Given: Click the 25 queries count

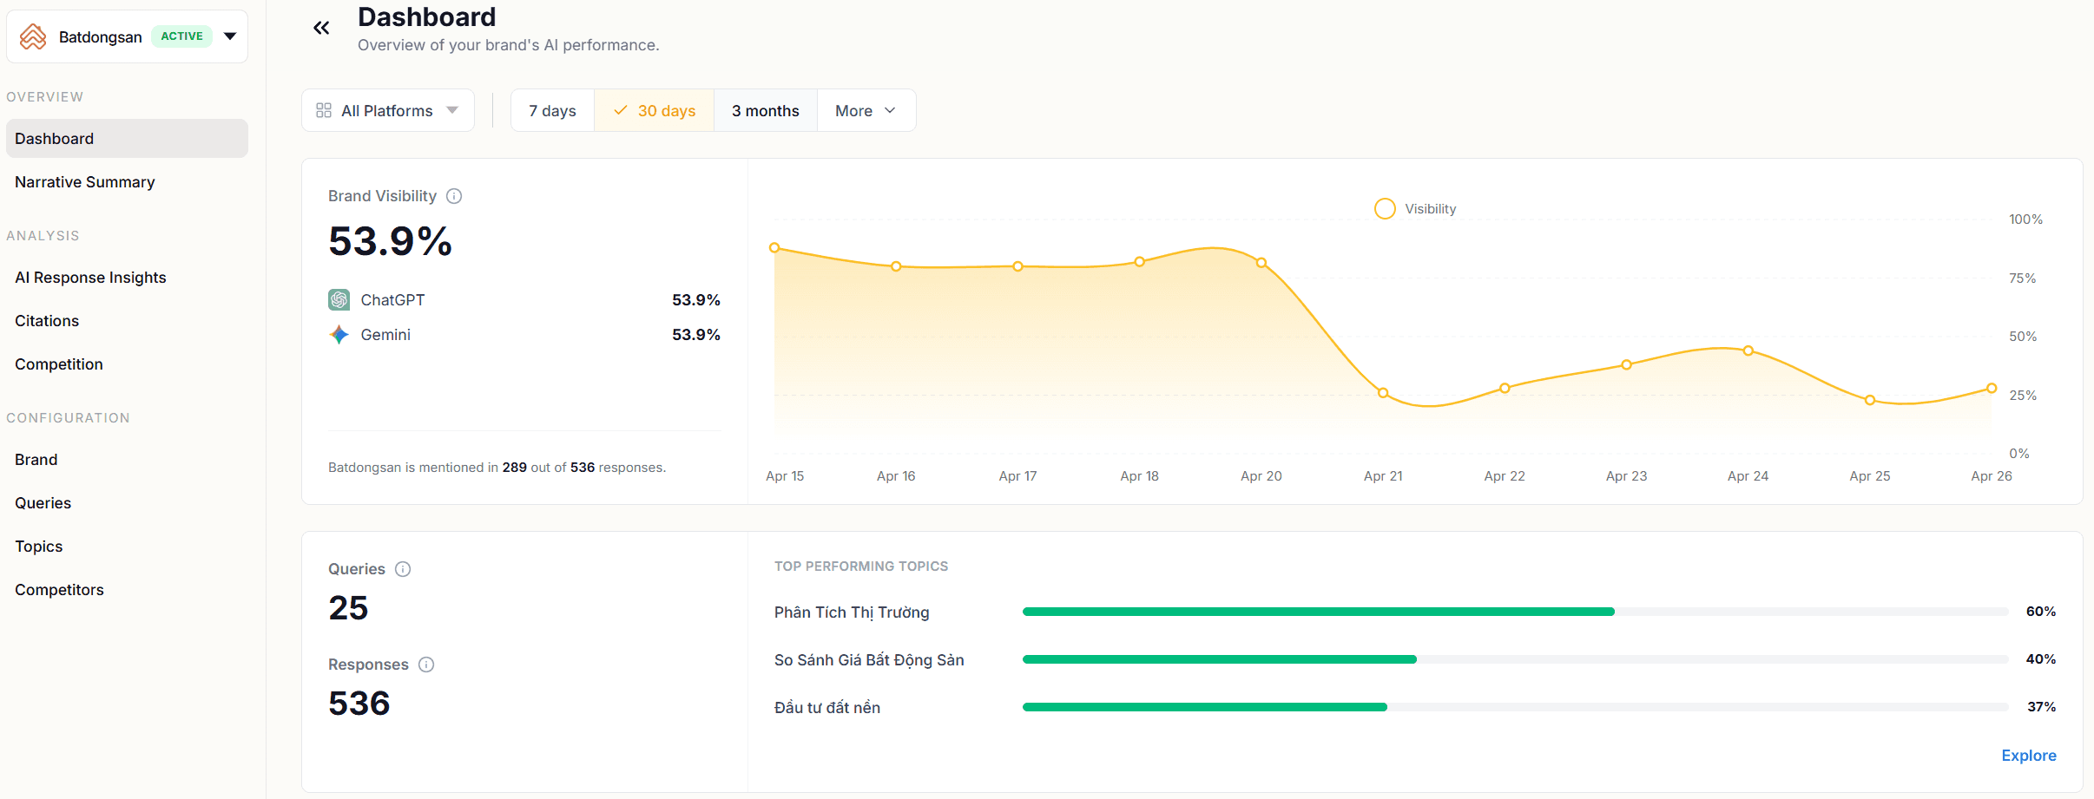Looking at the screenshot, I should [348, 608].
